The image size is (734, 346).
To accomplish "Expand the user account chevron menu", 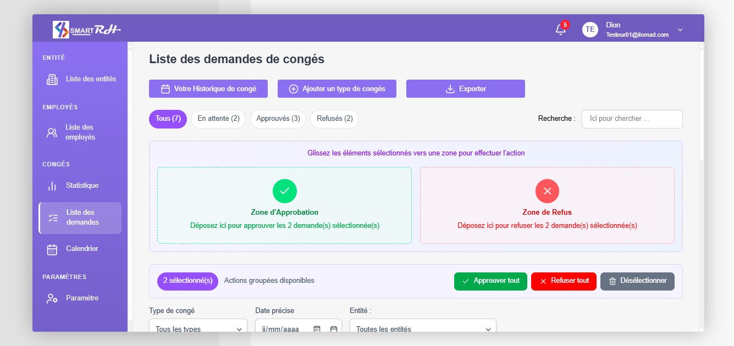I will (680, 30).
